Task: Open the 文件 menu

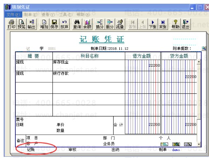Action: pos(13,14)
